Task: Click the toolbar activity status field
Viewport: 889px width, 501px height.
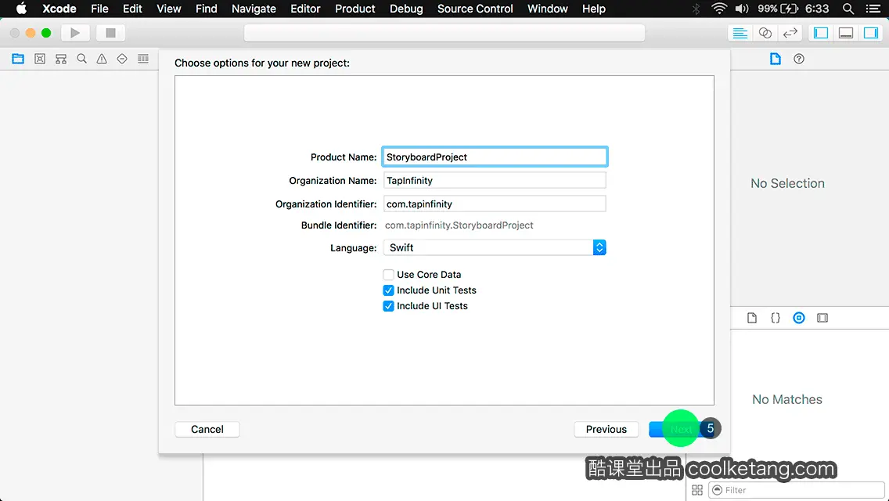Action: (444, 33)
